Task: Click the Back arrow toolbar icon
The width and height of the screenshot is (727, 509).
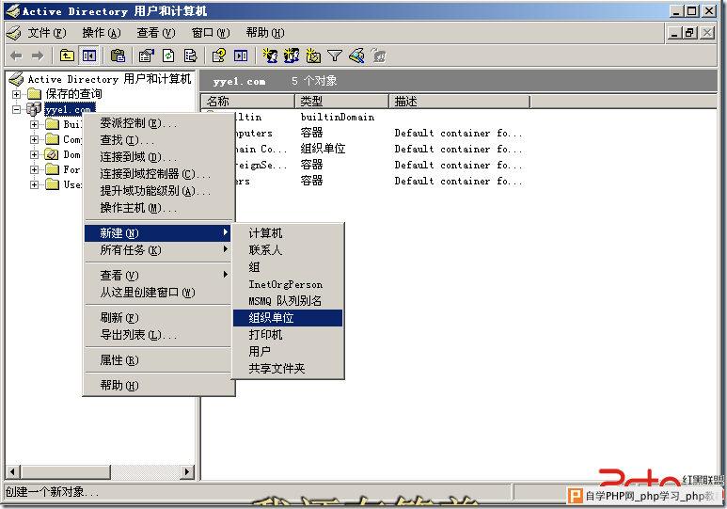Action: (16, 56)
